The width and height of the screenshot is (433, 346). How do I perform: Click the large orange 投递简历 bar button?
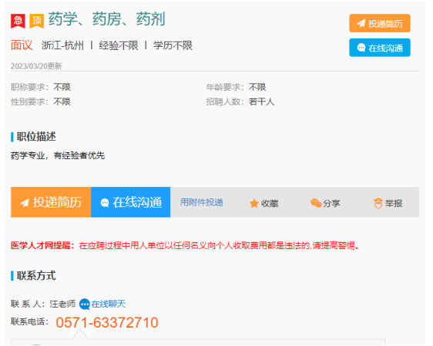pyautogui.click(x=51, y=202)
